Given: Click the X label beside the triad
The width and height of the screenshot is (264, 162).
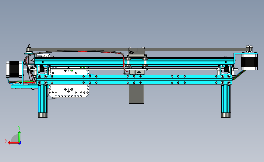Looking at the screenshot, I should pyautogui.click(x=6, y=141).
